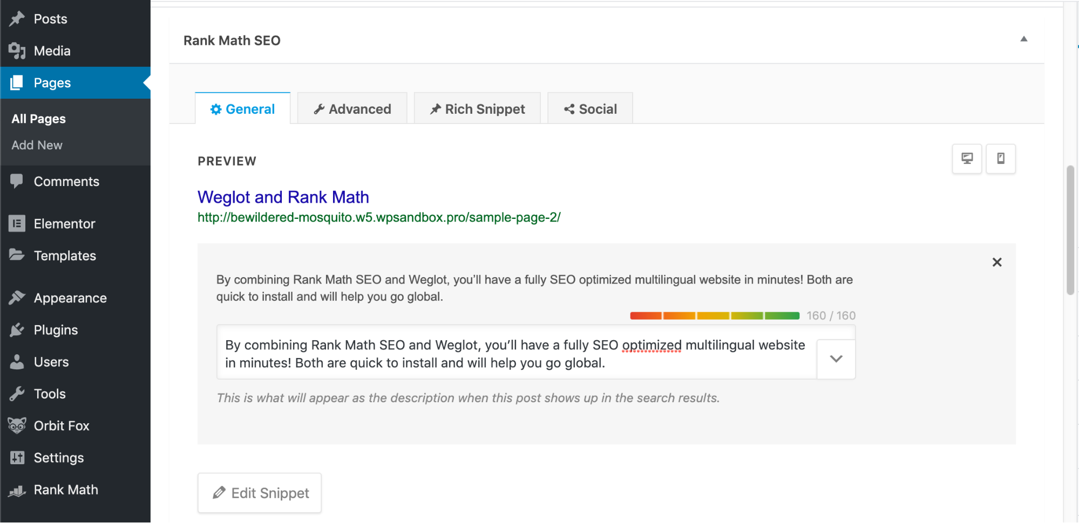Switch to the Social tab
The height and width of the screenshot is (523, 1079).
(x=590, y=109)
